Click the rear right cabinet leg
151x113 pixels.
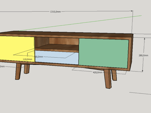[114, 75]
